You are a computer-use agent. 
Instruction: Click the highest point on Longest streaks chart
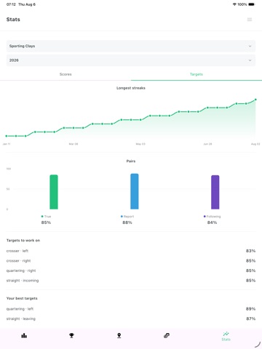click(x=255, y=100)
